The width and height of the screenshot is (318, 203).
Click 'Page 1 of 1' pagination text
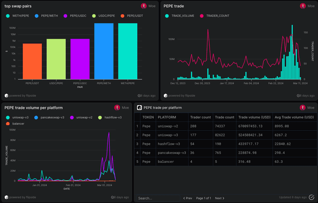click(x=203, y=198)
